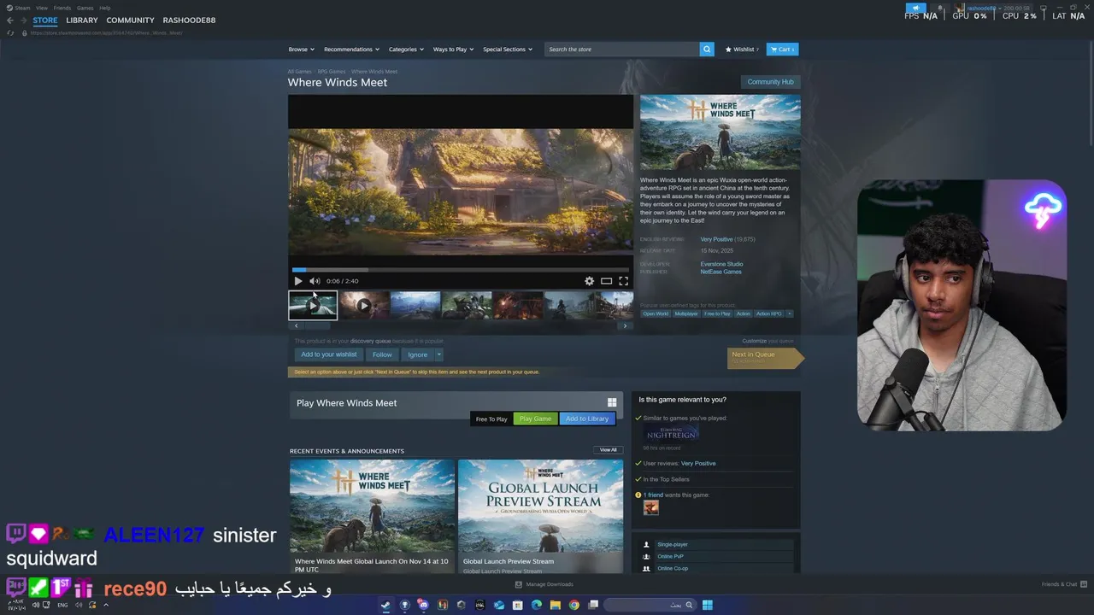Switch to the COMMUNITY tab
The width and height of the screenshot is (1094, 615).
tap(131, 20)
